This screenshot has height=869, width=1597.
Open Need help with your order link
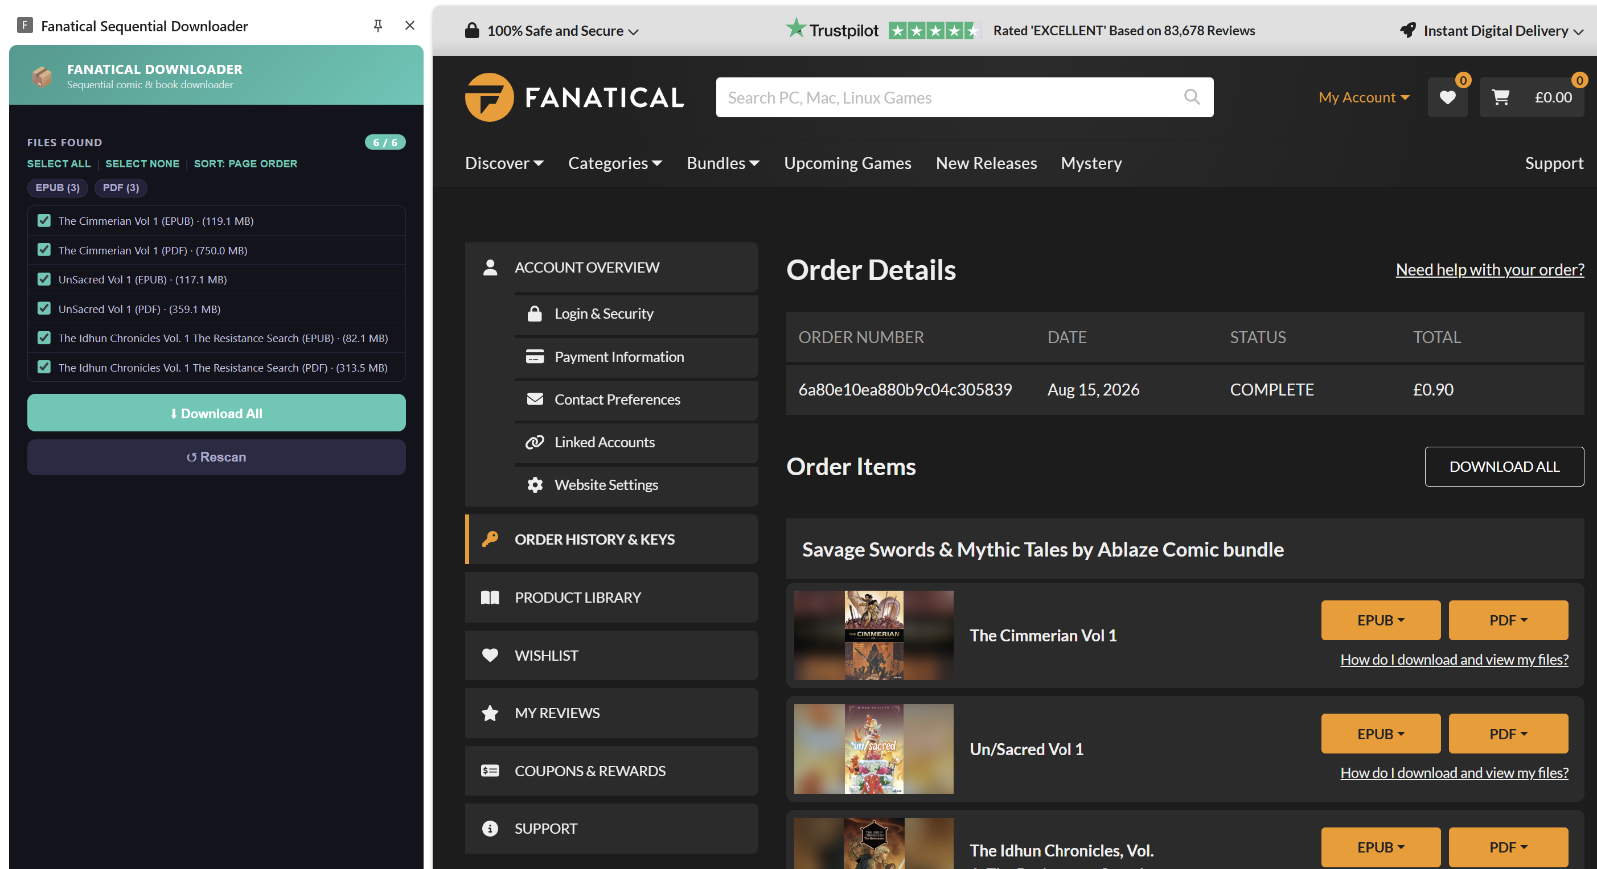(1490, 270)
